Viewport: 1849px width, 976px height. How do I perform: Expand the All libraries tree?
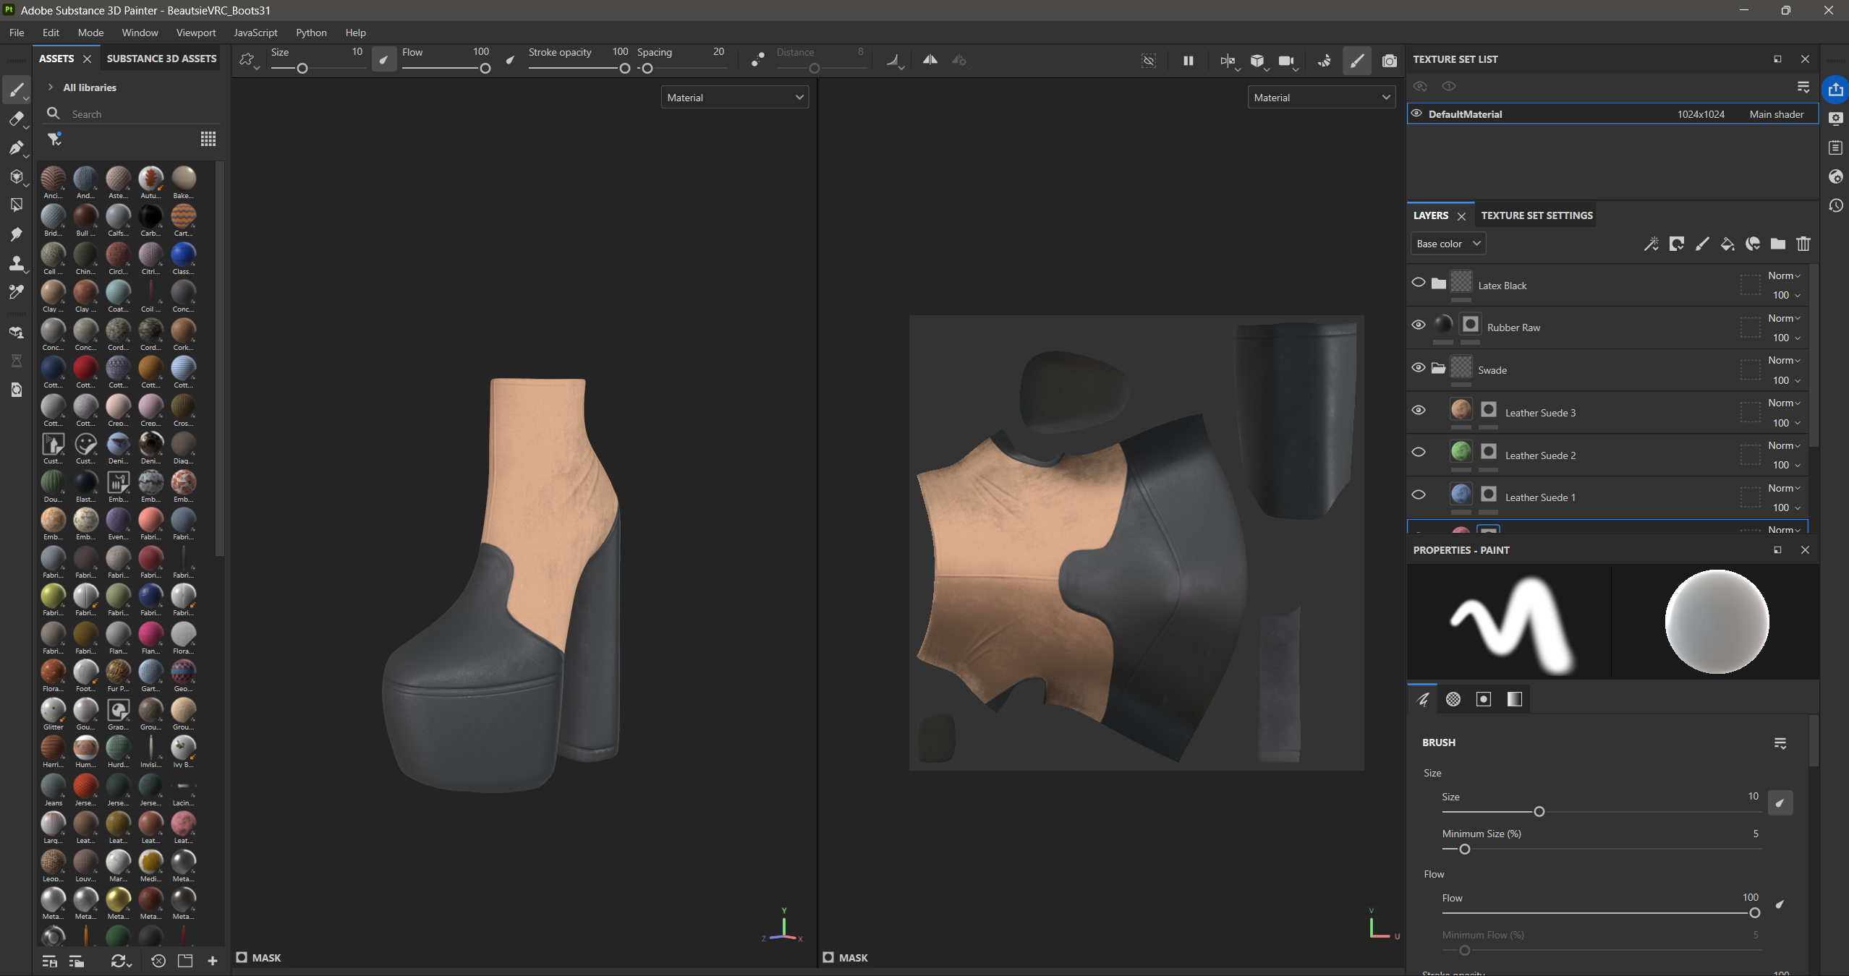(50, 87)
